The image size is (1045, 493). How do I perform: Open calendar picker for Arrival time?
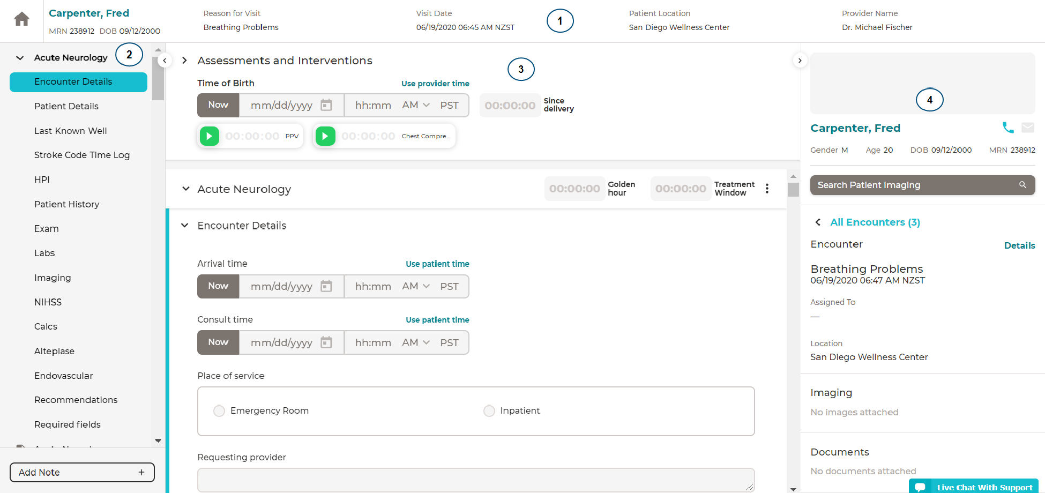[326, 286]
